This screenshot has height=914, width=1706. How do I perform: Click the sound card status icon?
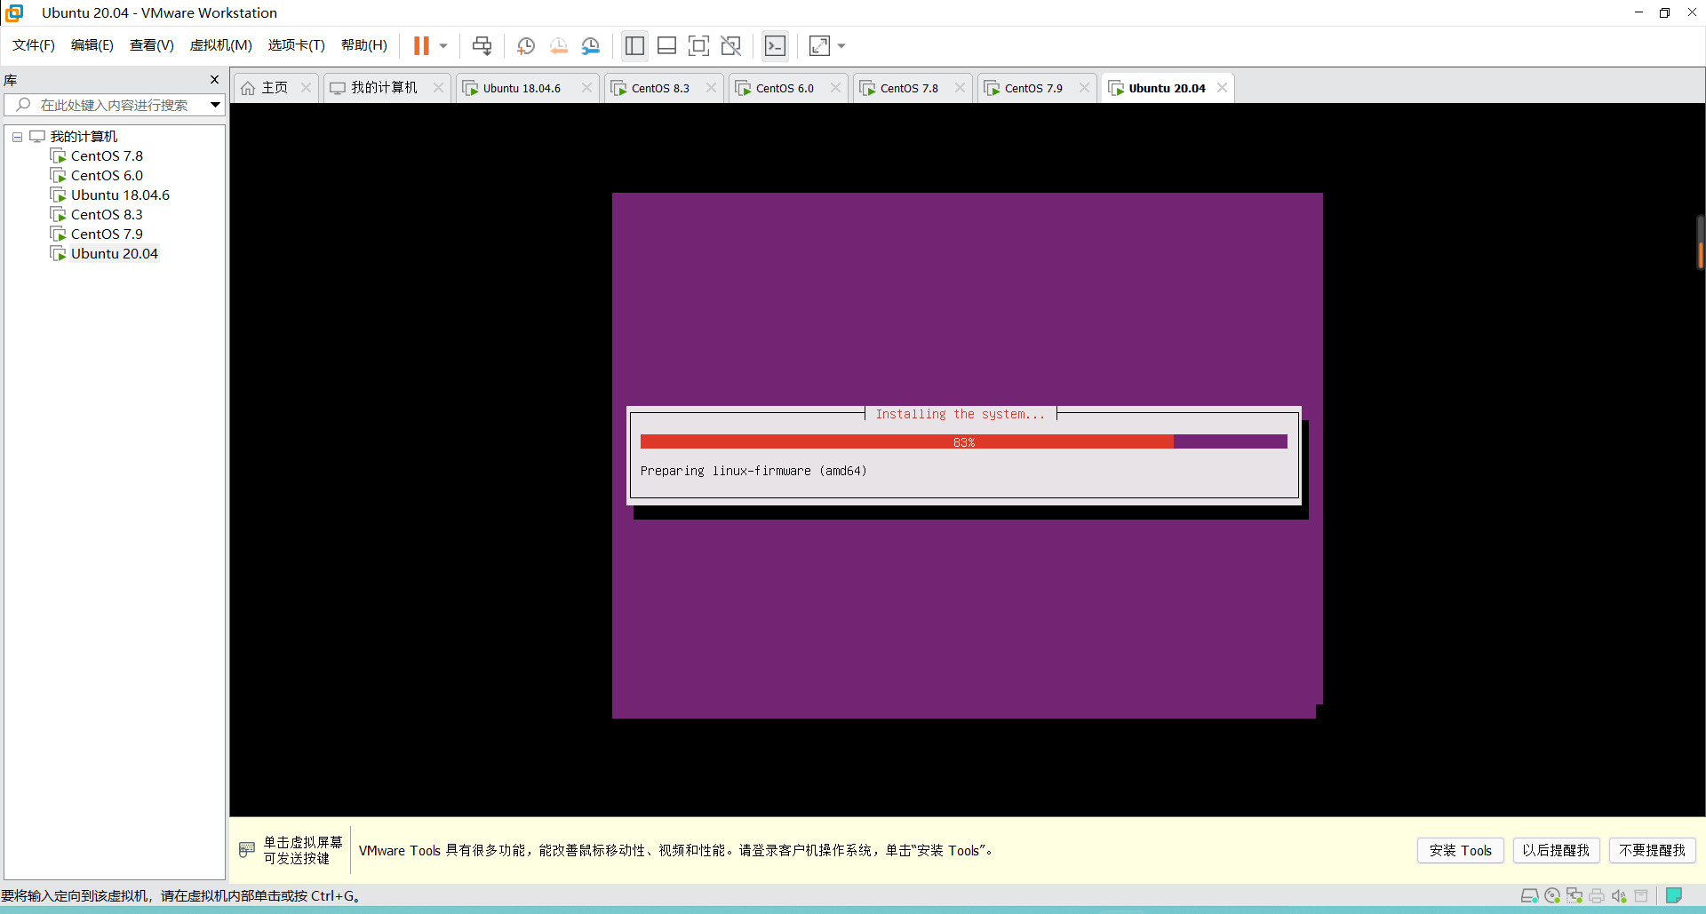coord(1619,895)
